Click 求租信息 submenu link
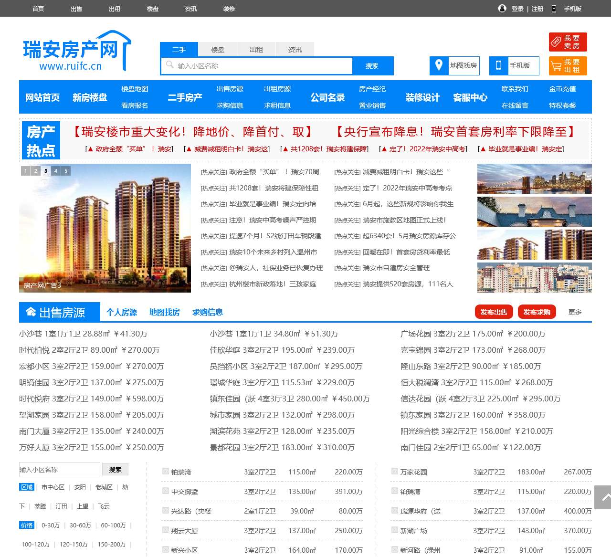611x557 pixels. tap(277, 105)
